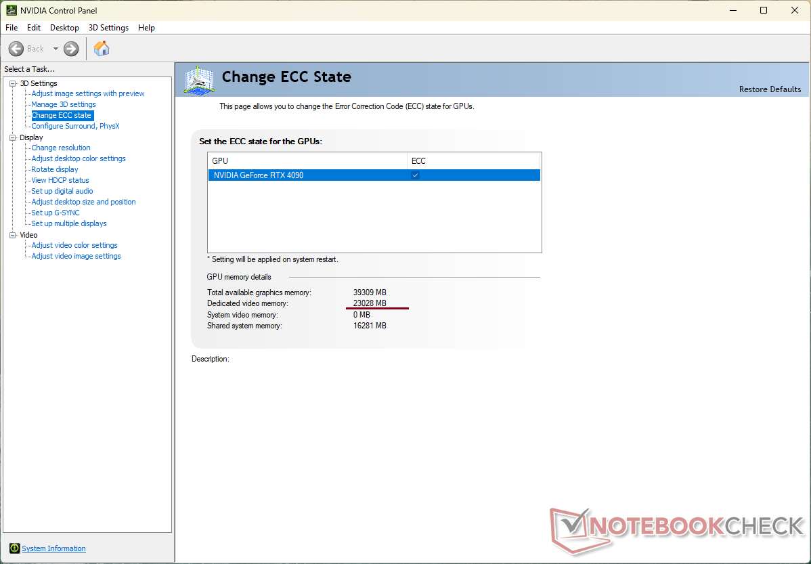Open the 3D Settings menu
The height and width of the screenshot is (564, 811).
pyautogui.click(x=108, y=28)
